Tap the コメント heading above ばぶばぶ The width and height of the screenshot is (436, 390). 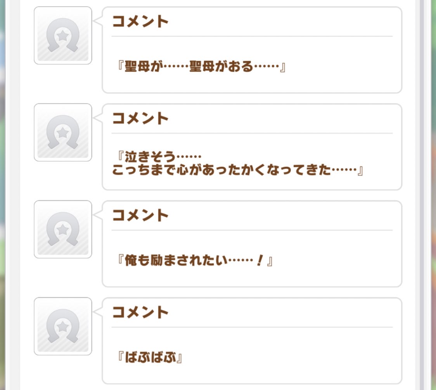140,312
